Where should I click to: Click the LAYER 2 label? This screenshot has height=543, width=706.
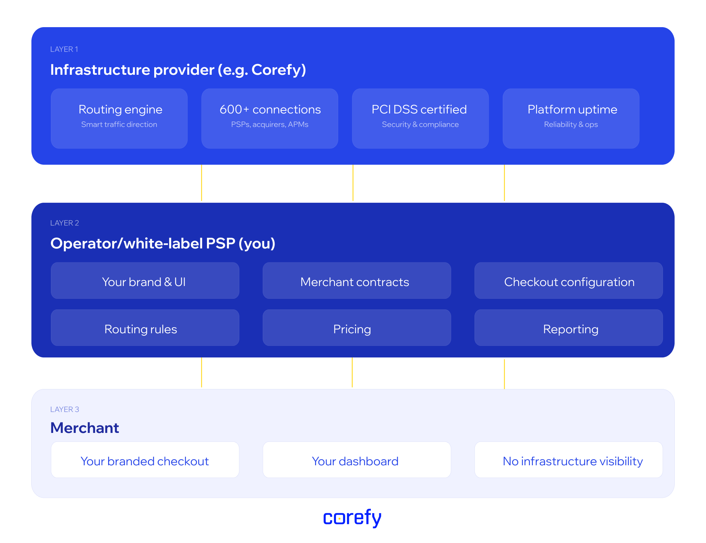point(65,223)
